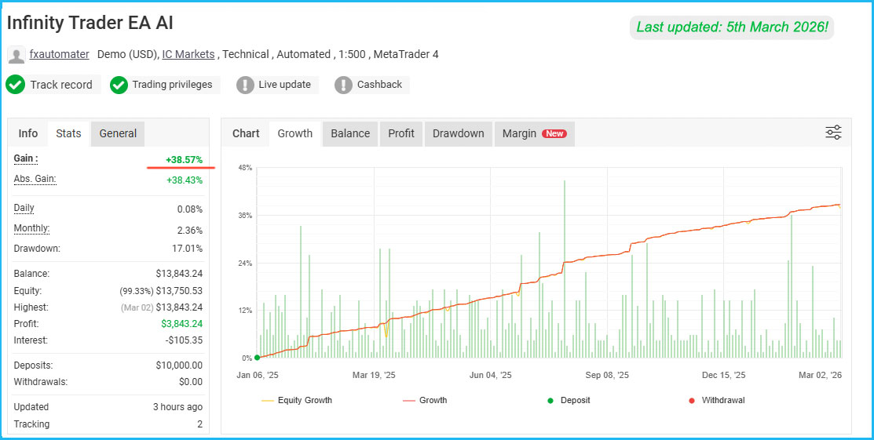Image resolution: width=874 pixels, height=440 pixels.
Task: Click the Trading privileges badge label
Action: [172, 85]
